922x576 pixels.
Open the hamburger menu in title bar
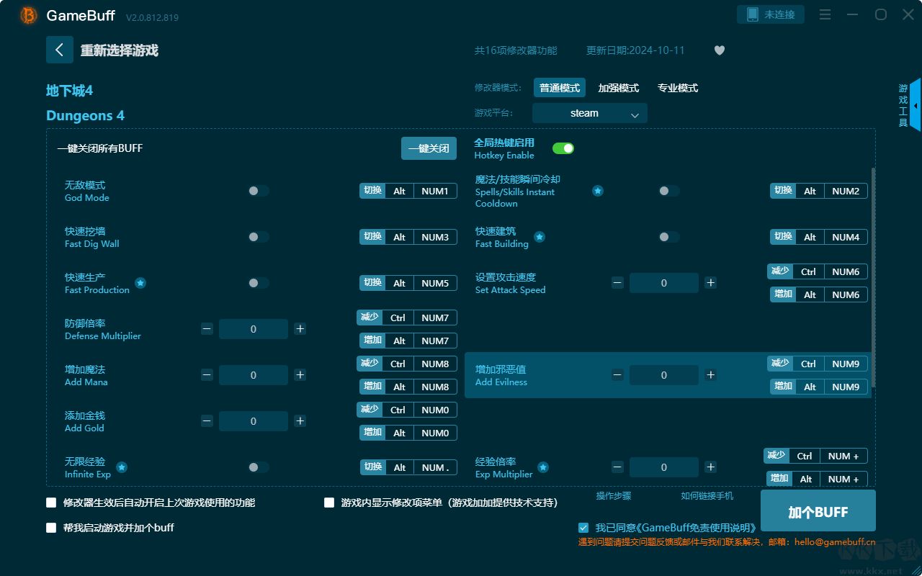click(825, 14)
